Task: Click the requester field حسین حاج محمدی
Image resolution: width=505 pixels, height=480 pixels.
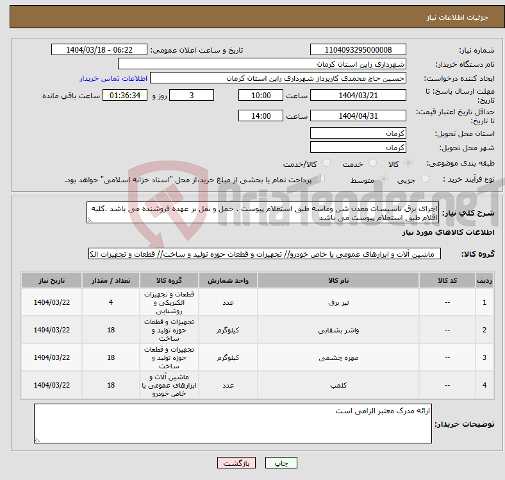Action: click(x=278, y=78)
